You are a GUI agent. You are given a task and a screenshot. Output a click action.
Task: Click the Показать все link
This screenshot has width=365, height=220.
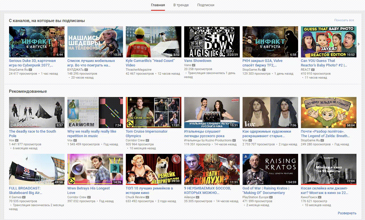[344, 20]
